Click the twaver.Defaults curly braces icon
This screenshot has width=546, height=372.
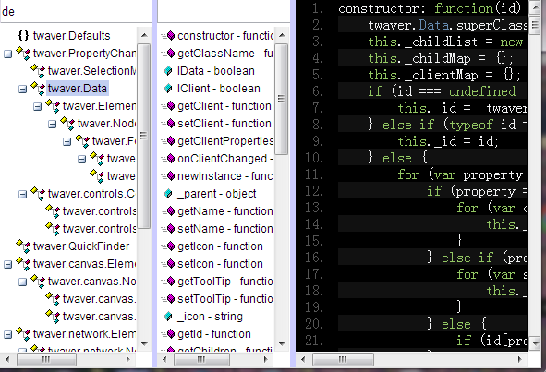coord(23,35)
